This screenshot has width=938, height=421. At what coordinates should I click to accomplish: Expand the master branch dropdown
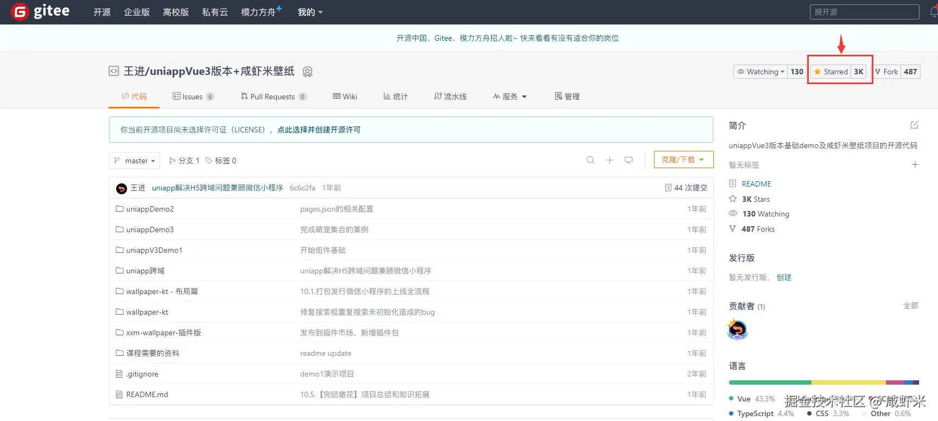[135, 161]
